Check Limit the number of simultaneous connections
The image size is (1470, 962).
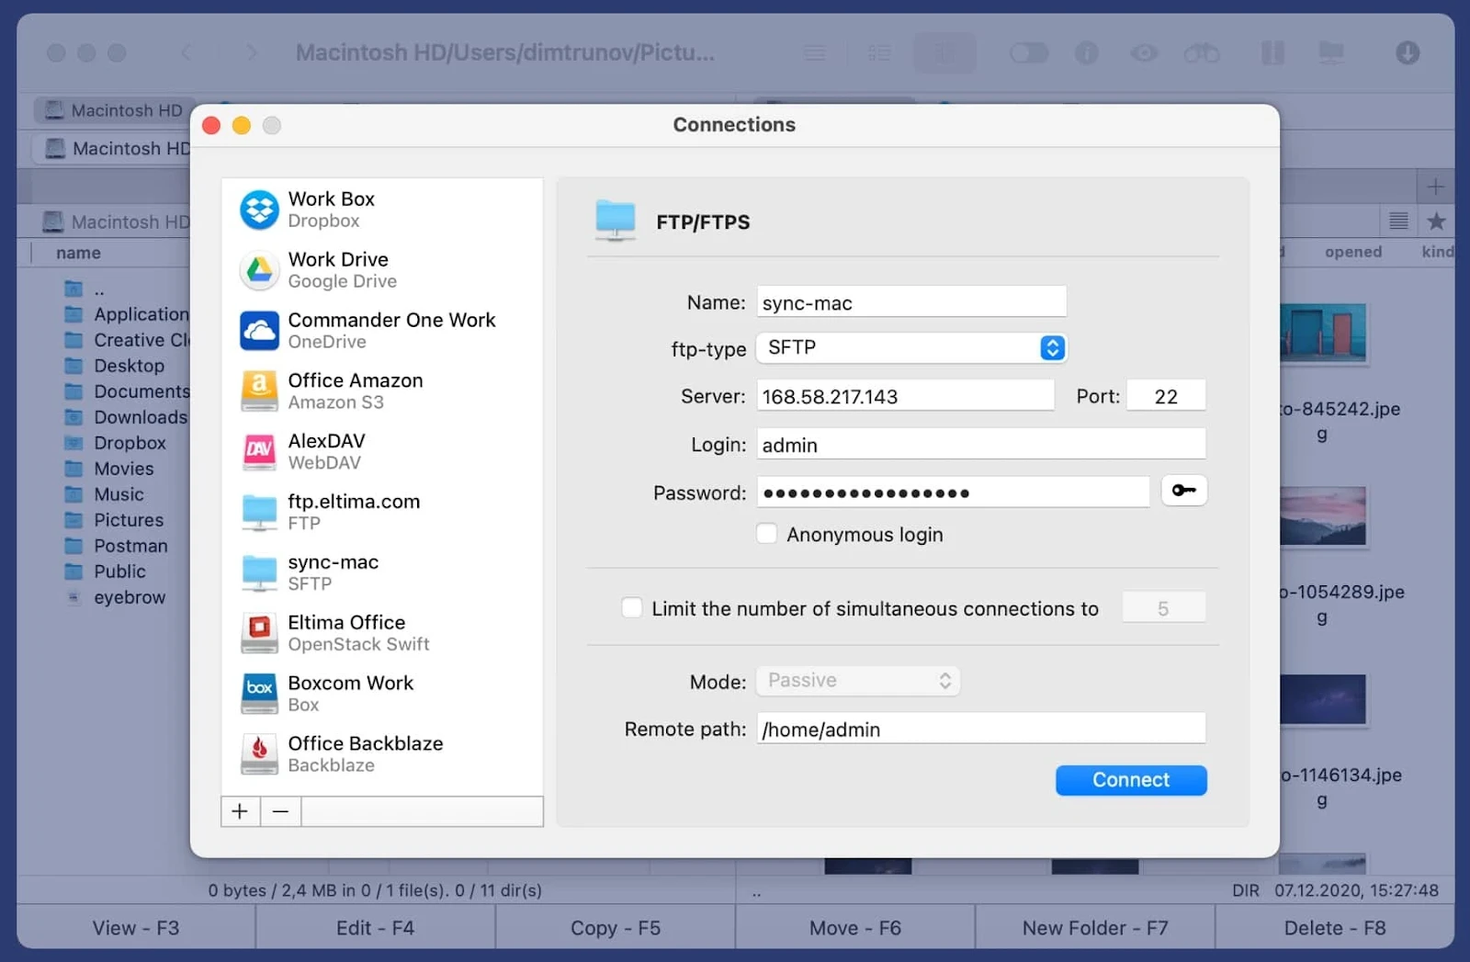pos(632,608)
